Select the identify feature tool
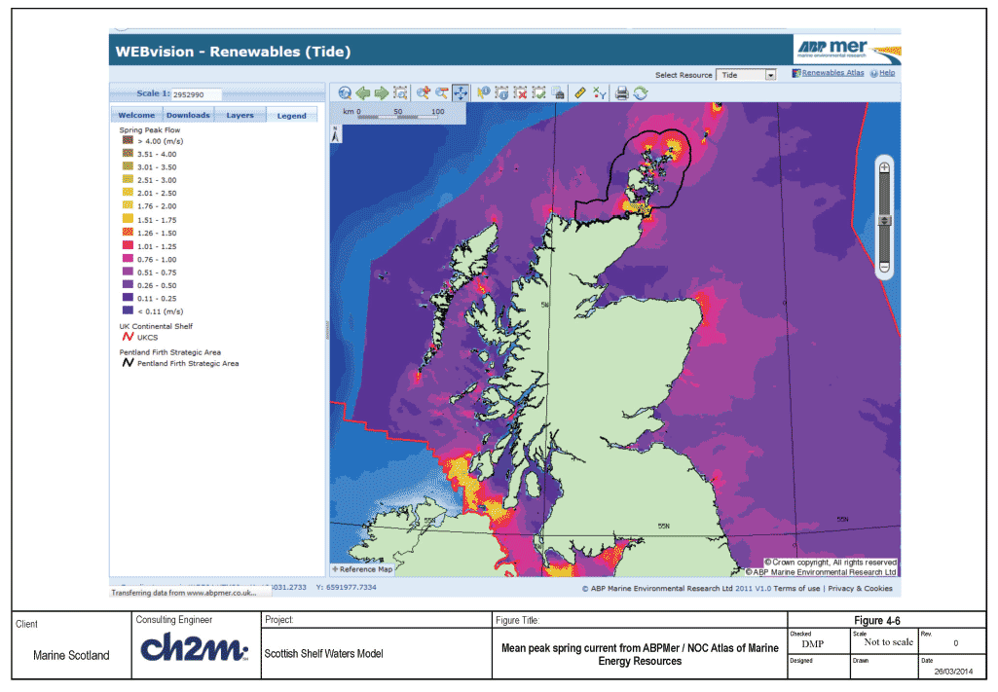Image resolution: width=998 pixels, height=692 pixels. pyautogui.click(x=483, y=92)
